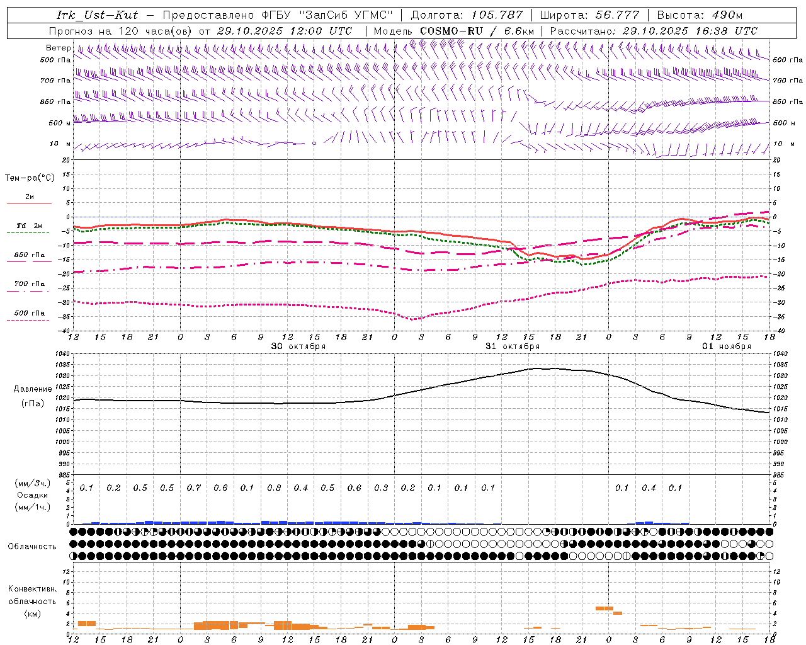This screenshot has height=645, width=806.
Task: Click the '(км)' unit under convective label
Action: coord(33,614)
